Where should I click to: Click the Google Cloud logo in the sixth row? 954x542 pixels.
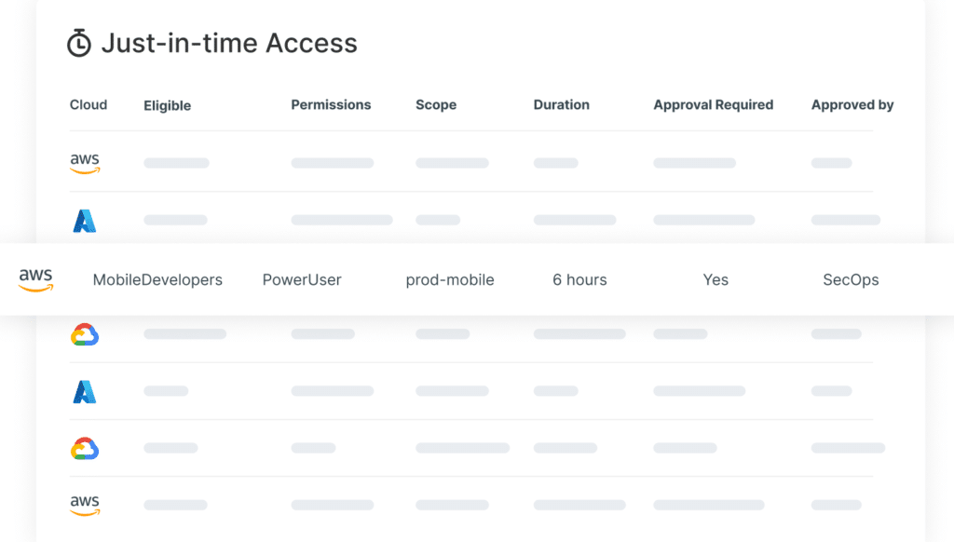[85, 448]
